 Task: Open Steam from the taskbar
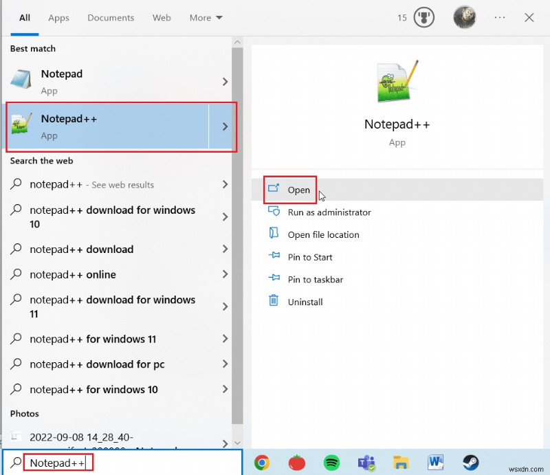point(470,463)
